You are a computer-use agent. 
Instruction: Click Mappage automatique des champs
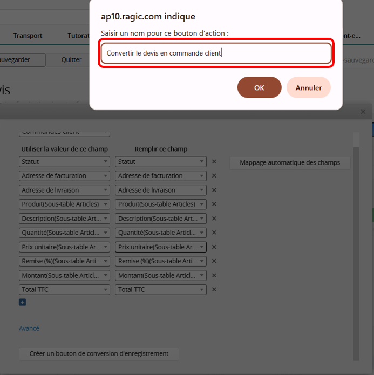click(x=290, y=162)
